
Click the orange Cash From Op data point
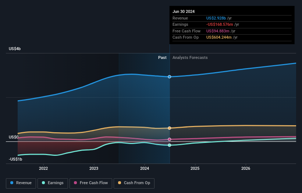pos(170,128)
